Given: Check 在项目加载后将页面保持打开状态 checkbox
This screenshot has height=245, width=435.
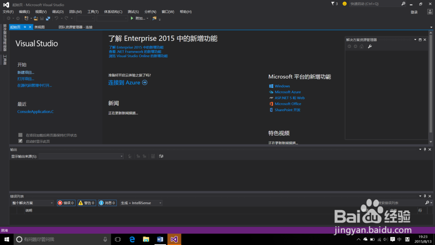Looking at the screenshot, I should pyautogui.click(x=20, y=135).
